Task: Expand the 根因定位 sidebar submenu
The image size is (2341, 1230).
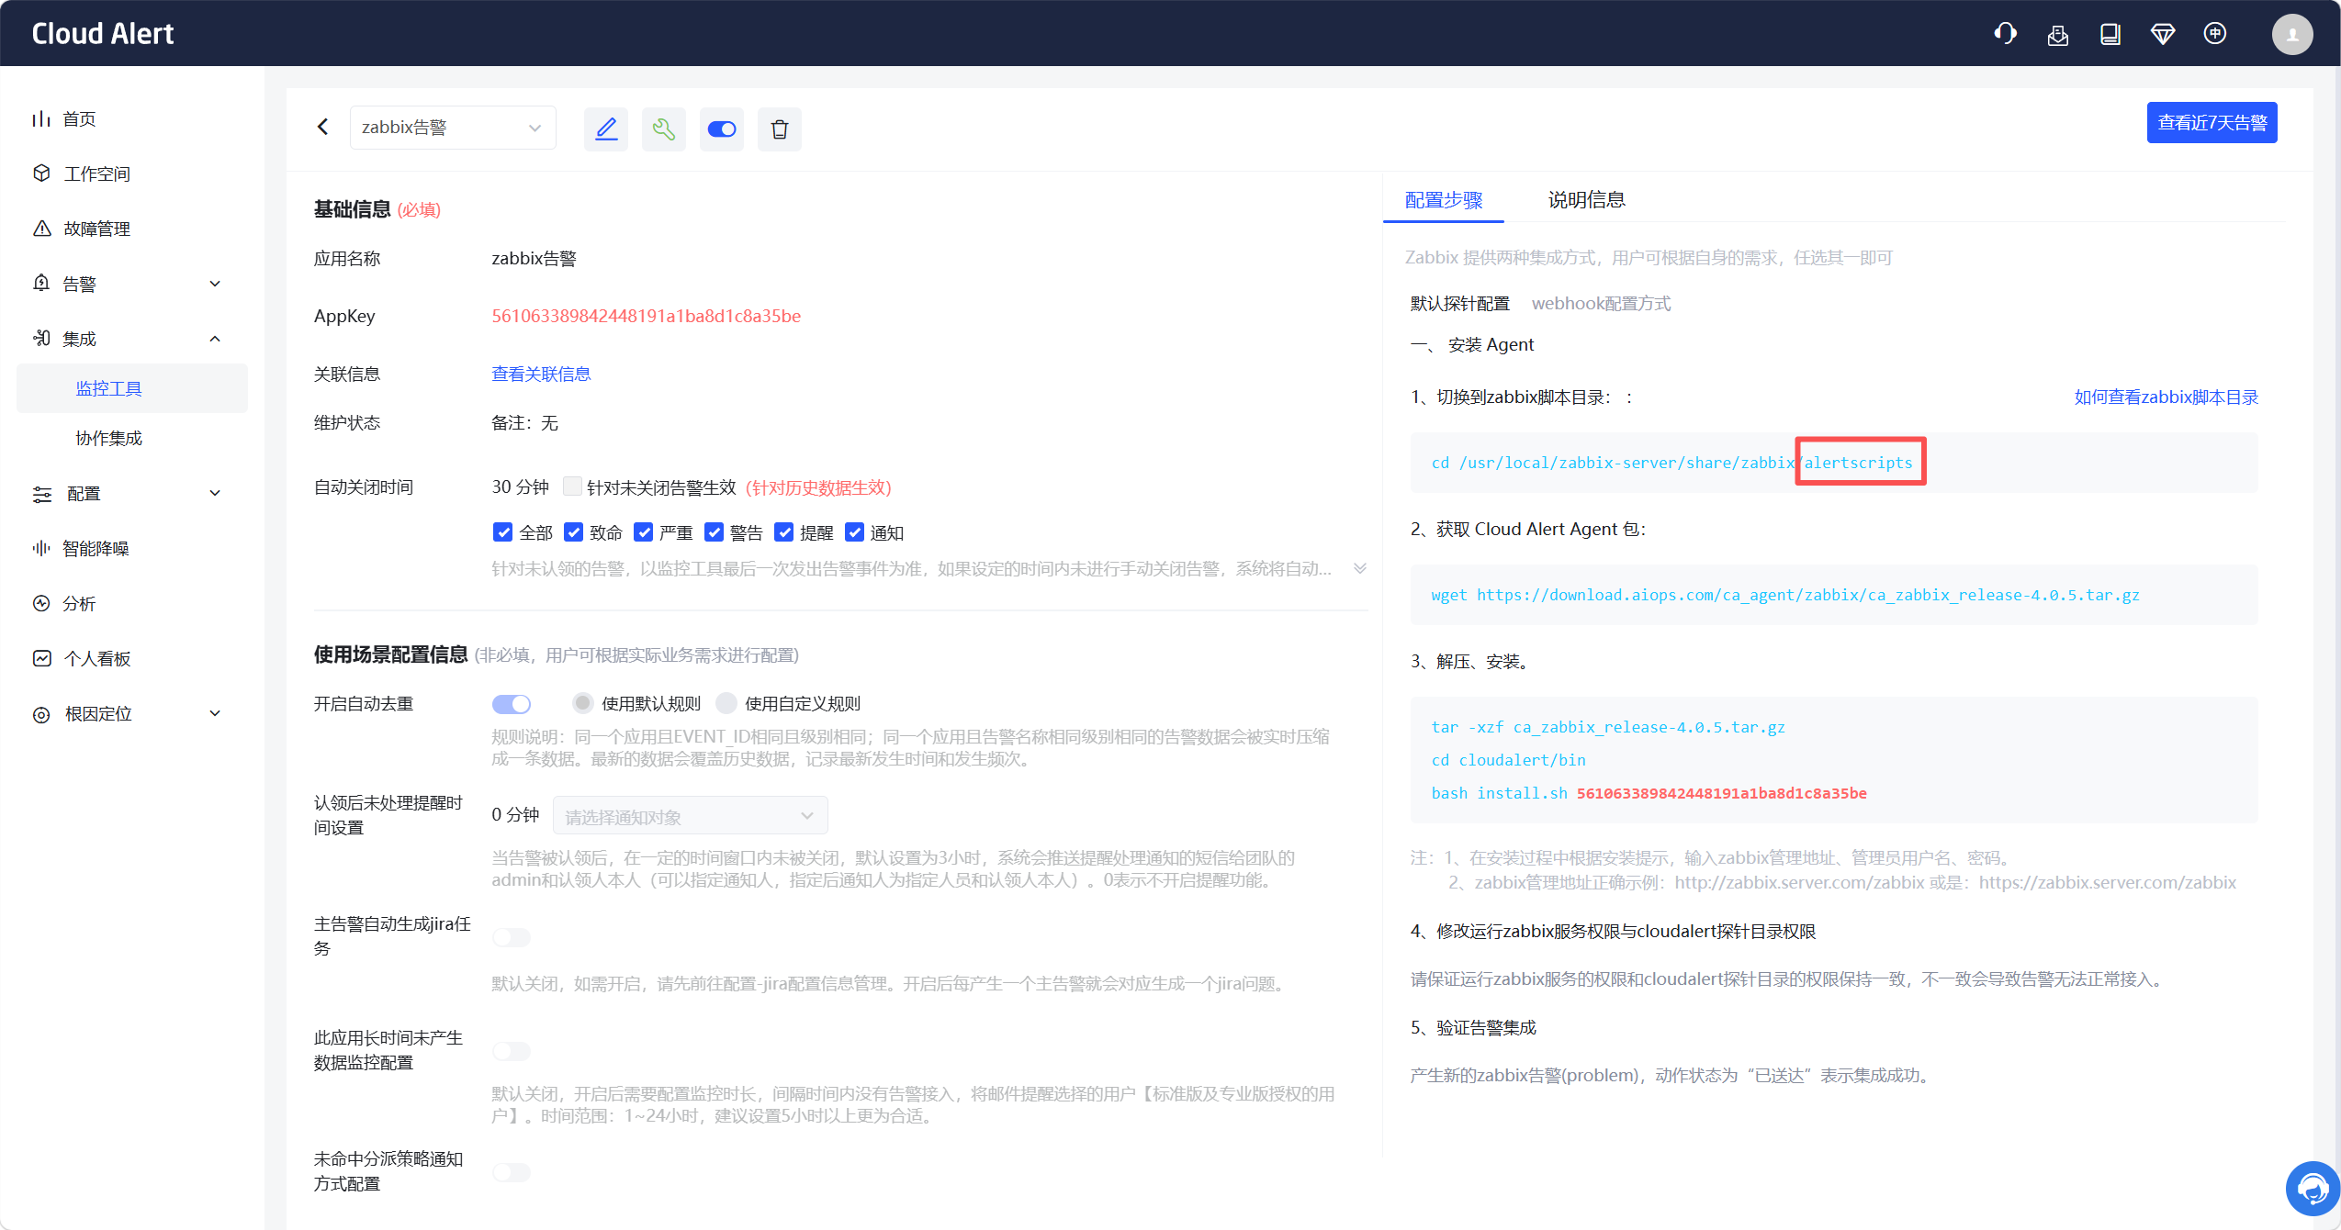Action: (215, 713)
